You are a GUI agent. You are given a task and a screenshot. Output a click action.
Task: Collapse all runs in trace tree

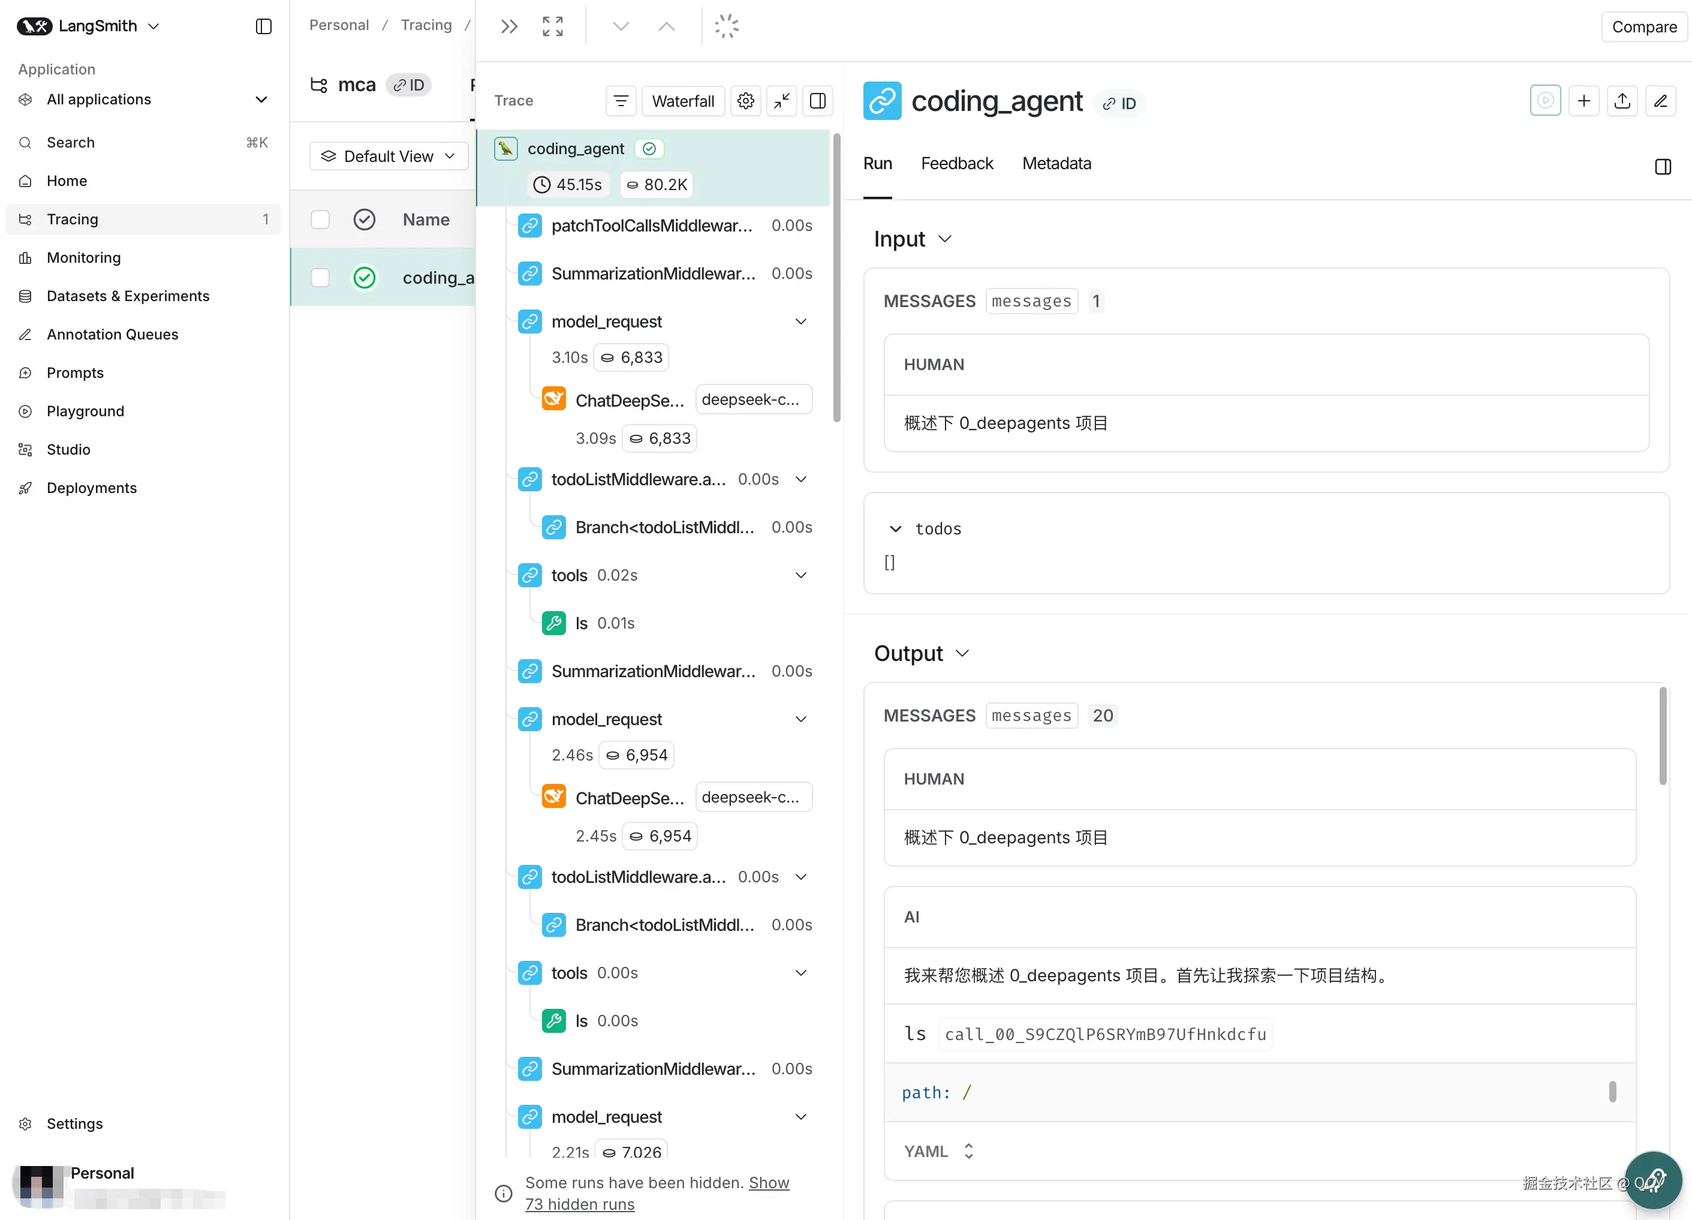coord(781,101)
